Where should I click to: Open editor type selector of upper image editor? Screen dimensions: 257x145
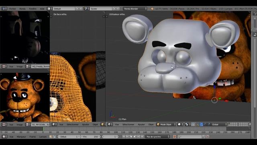pos(4,66)
